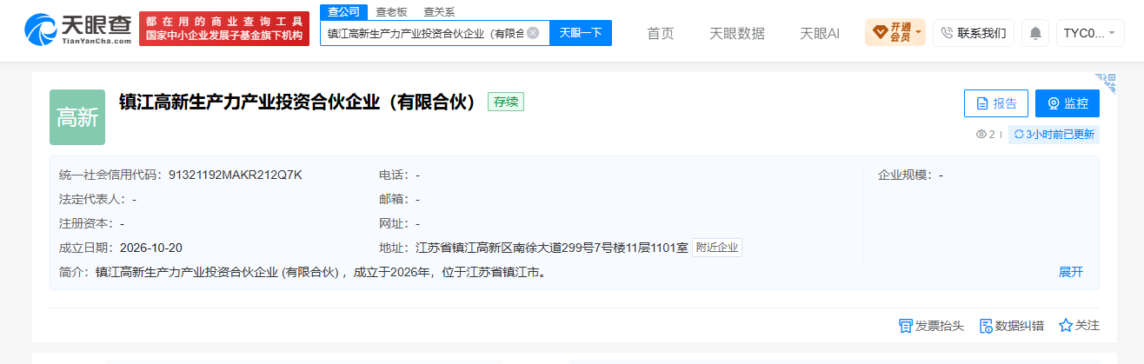Open the TYC0... account dropdown

tap(1090, 33)
